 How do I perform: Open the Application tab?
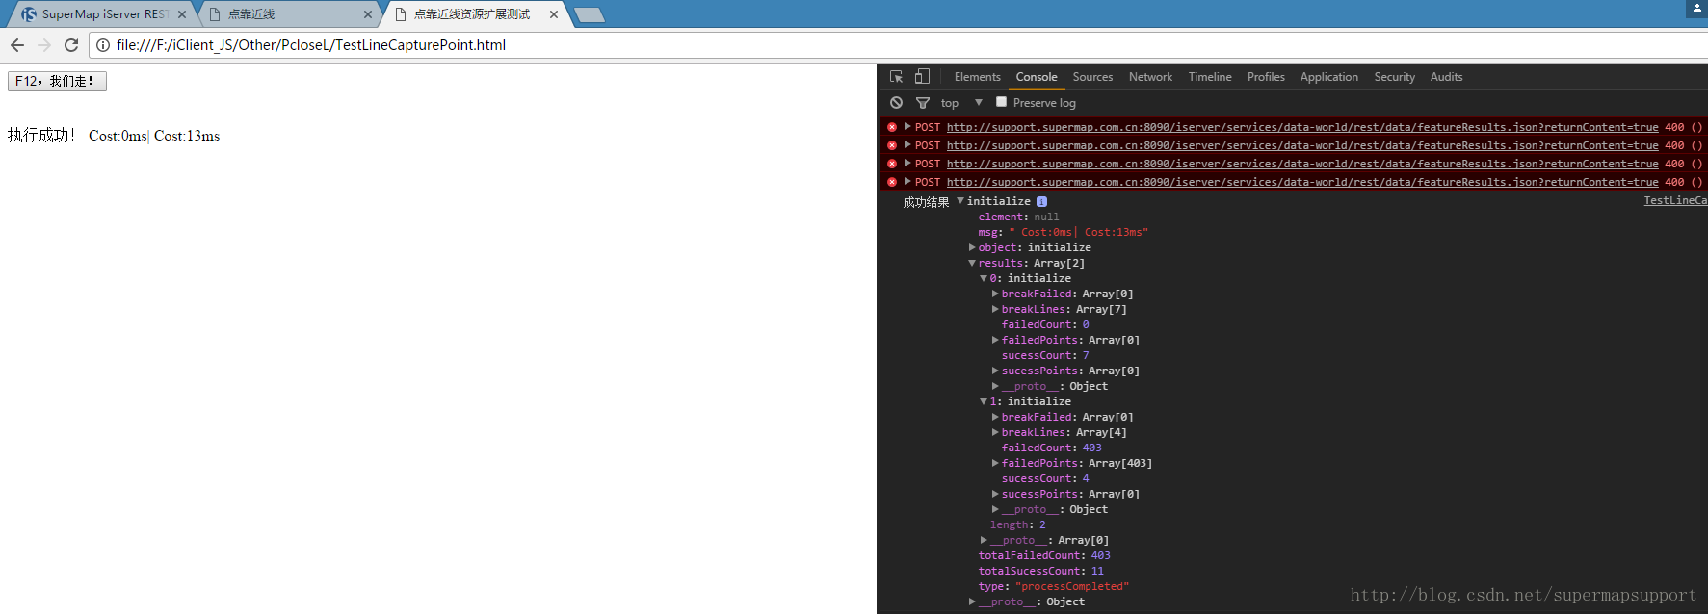[x=1328, y=77]
